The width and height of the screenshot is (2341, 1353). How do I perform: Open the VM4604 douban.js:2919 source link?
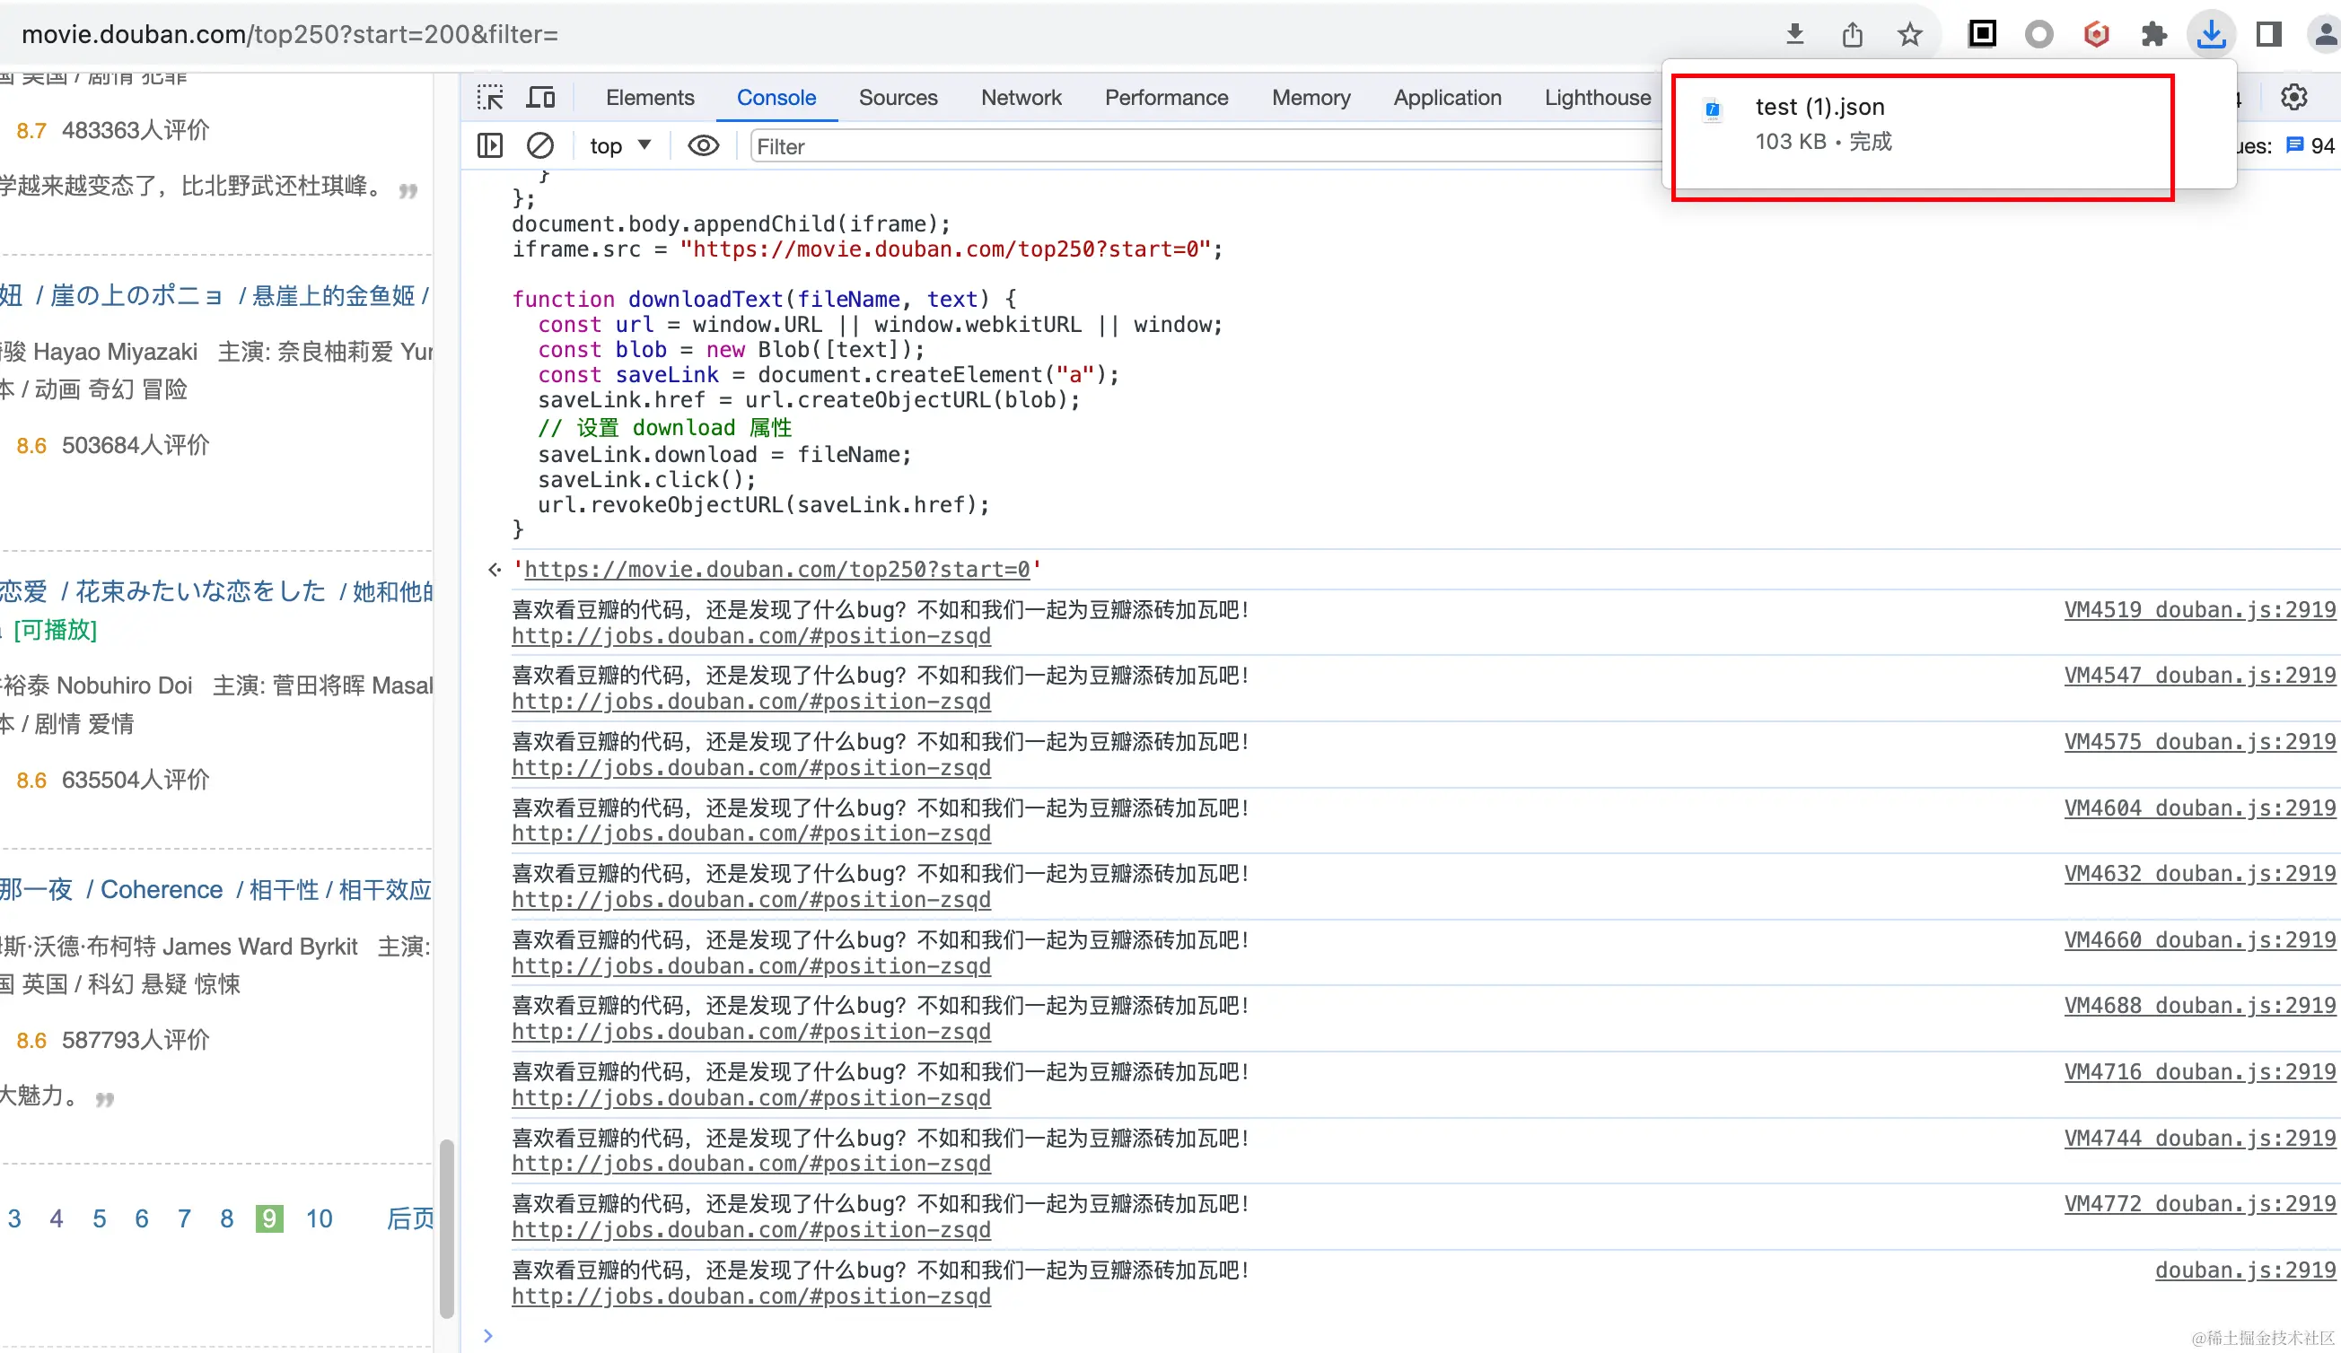coord(2200,807)
